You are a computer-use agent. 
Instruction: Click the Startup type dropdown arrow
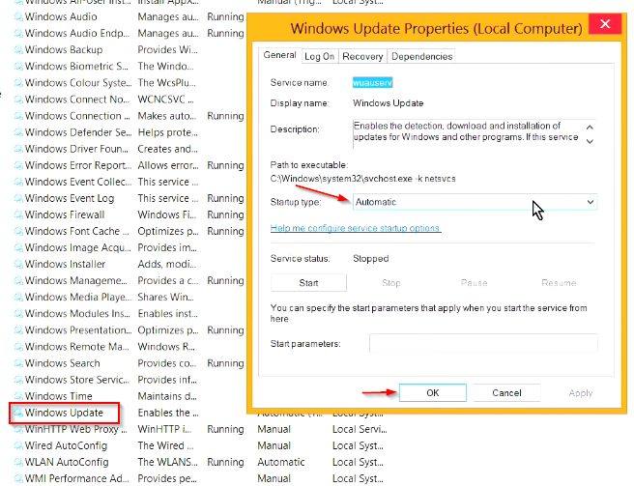591,202
